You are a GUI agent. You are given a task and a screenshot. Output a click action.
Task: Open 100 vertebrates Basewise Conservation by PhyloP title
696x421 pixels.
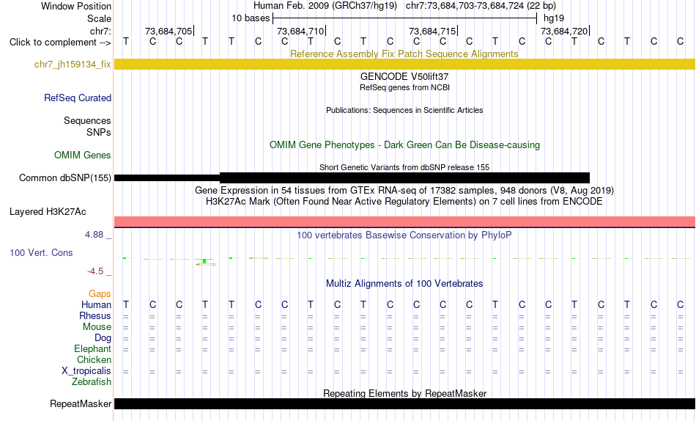(404, 235)
